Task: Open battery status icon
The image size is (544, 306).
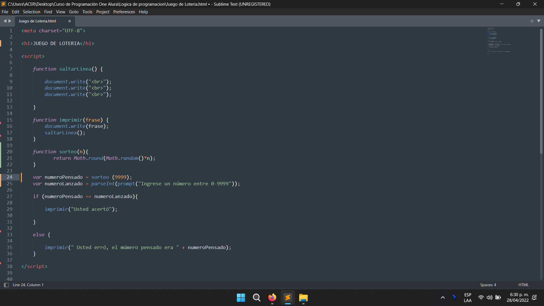Action: pyautogui.click(x=498, y=297)
